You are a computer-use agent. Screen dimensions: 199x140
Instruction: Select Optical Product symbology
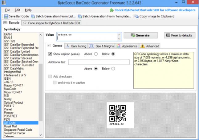click(14, 102)
